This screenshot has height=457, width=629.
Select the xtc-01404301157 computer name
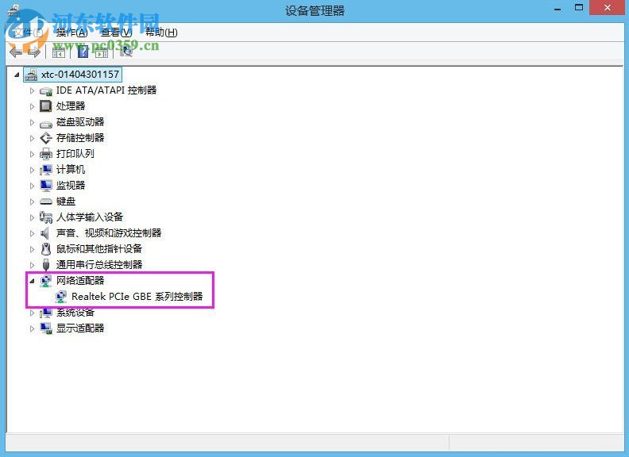(80, 74)
